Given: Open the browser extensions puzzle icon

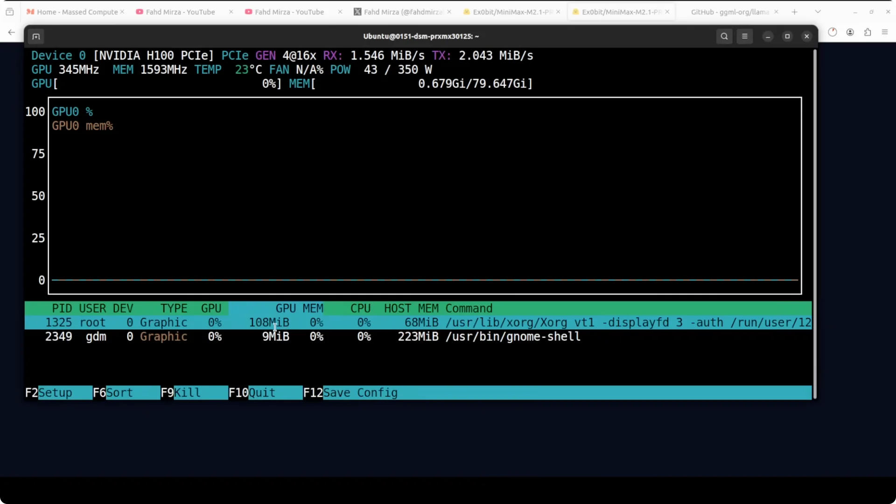Looking at the screenshot, I should [x=867, y=32].
